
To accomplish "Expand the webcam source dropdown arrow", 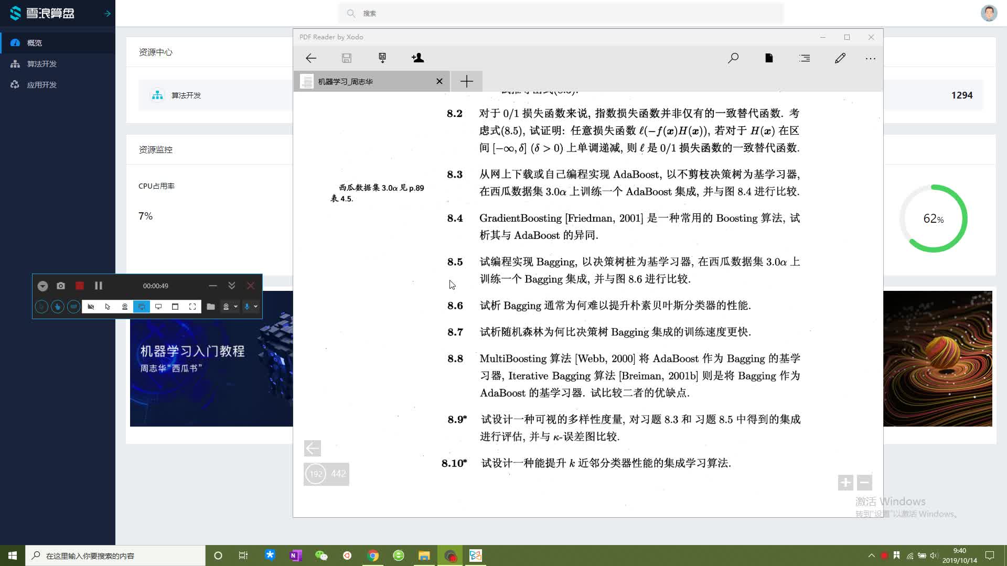I will [236, 307].
